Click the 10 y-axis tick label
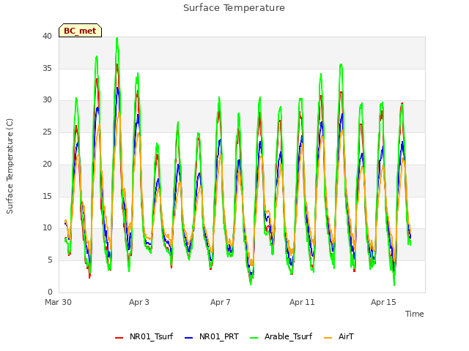Screen dimensions: 469x351 [47, 228]
